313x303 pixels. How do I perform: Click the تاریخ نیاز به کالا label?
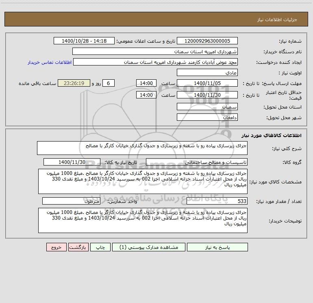pos(121,162)
